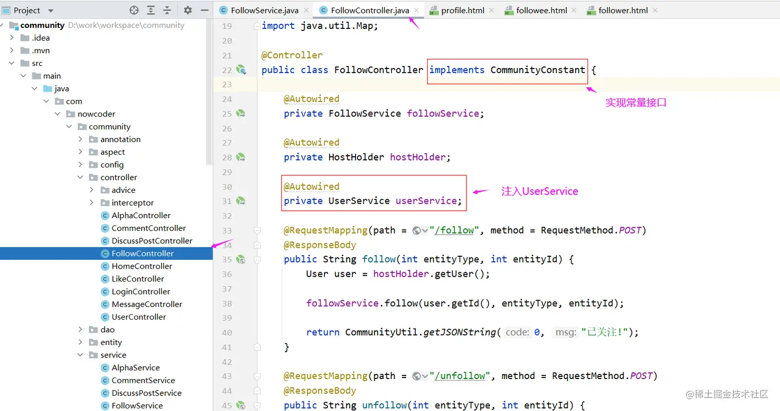Viewport: 780px width, 411px height.
Task: Click the Expand All icon in Project toolbar
Action: (x=151, y=10)
